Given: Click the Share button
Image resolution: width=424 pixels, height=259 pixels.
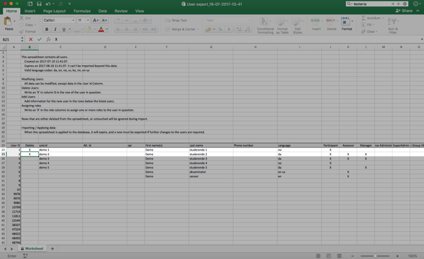Looking at the screenshot, I should (x=404, y=11).
